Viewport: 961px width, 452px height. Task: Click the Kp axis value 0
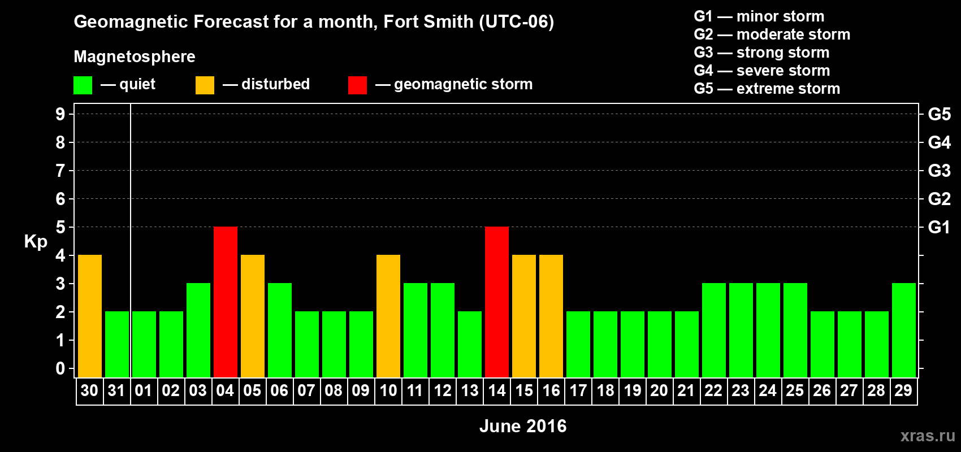point(60,368)
